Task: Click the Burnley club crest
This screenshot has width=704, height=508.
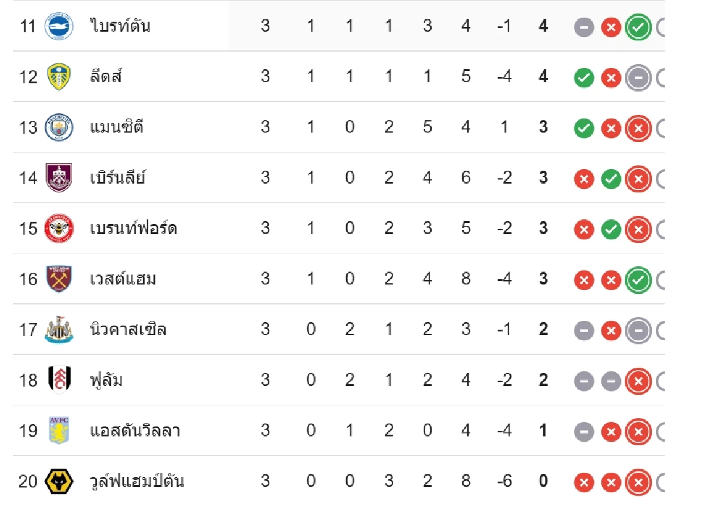Action: click(x=59, y=177)
